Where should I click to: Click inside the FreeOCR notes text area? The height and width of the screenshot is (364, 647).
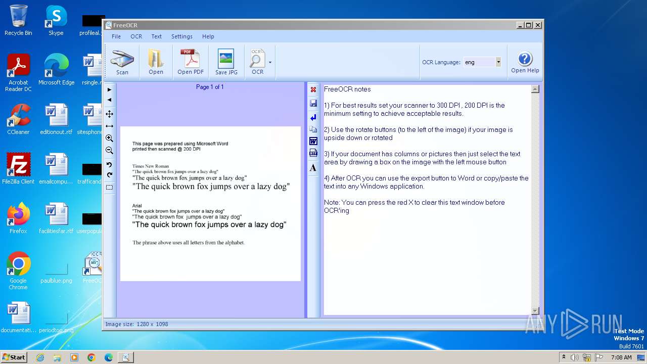pos(427,200)
